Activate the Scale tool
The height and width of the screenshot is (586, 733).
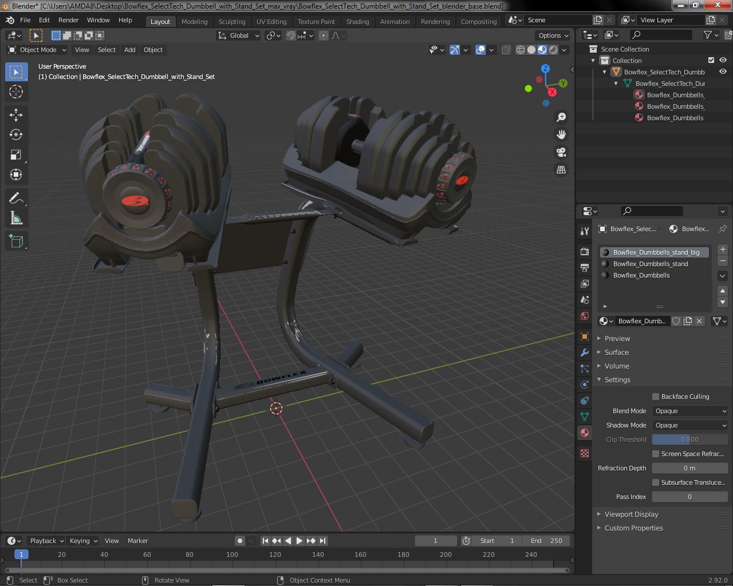(16, 155)
